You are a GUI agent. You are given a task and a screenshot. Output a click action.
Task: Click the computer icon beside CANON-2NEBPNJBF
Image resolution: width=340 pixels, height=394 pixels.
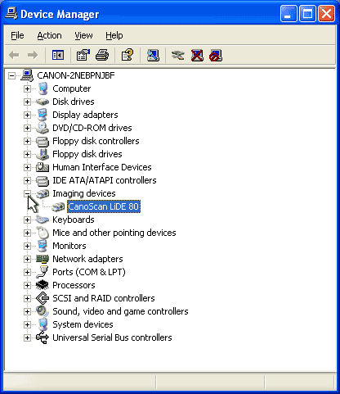tap(28, 75)
